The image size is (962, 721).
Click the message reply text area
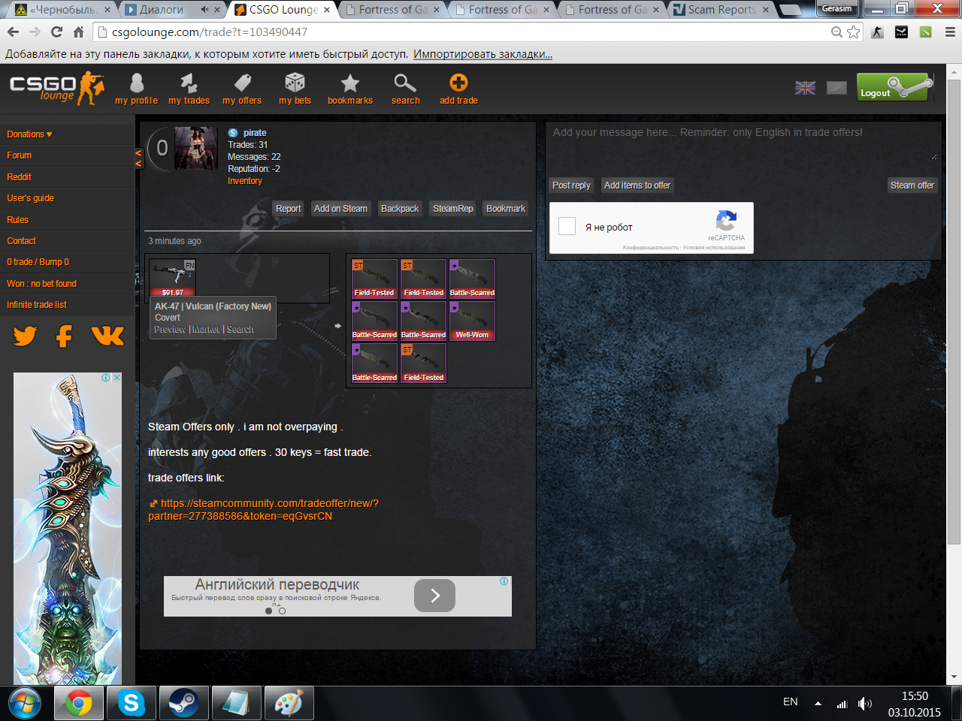coord(744,143)
